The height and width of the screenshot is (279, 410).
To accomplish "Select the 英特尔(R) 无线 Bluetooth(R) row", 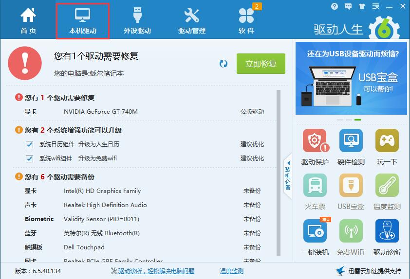I will (x=143, y=233).
